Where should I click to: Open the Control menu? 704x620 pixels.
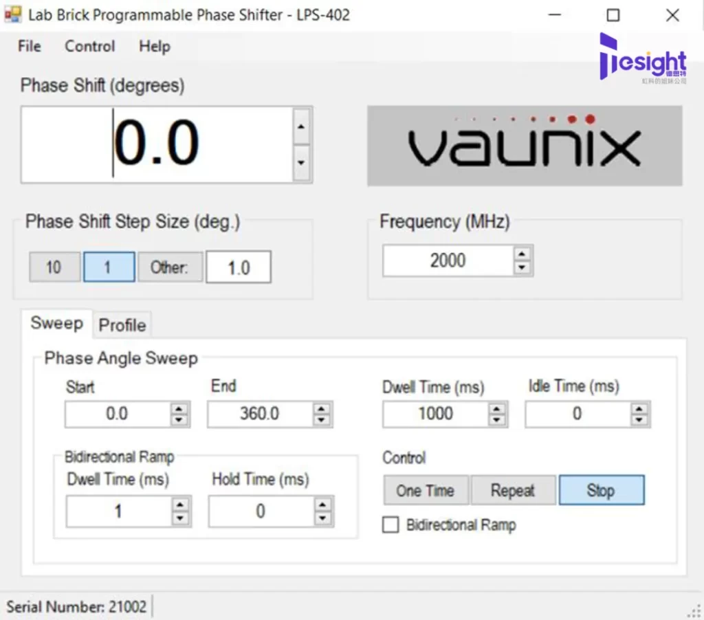pos(89,47)
